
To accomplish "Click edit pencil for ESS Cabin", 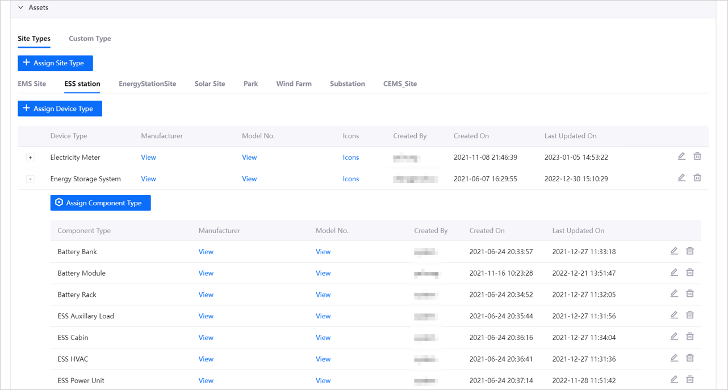I will click(674, 337).
